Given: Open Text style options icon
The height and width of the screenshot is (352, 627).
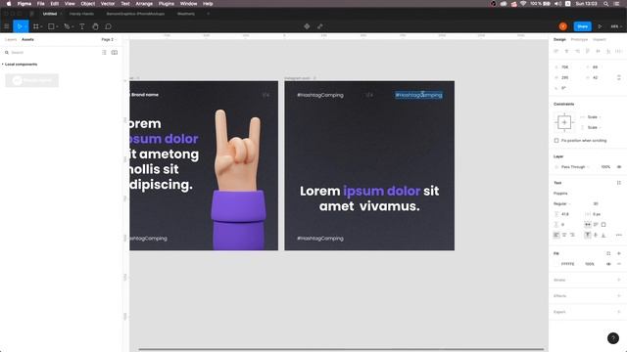Looking at the screenshot, I should (618, 183).
